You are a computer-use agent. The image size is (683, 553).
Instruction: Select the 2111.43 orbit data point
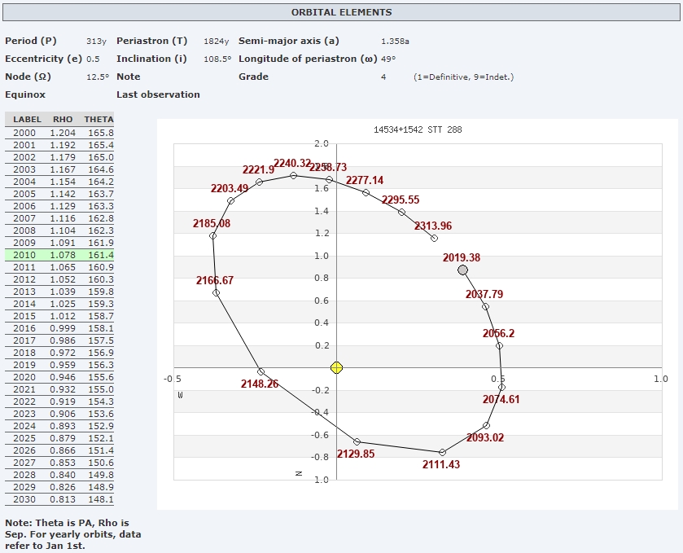[442, 452]
